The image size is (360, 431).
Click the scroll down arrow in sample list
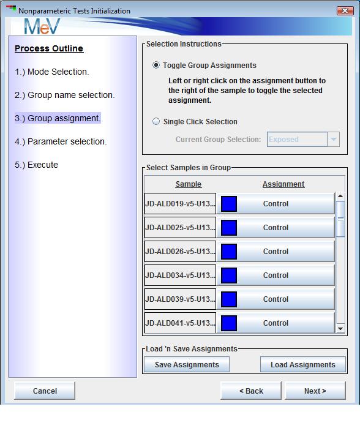tap(340, 329)
